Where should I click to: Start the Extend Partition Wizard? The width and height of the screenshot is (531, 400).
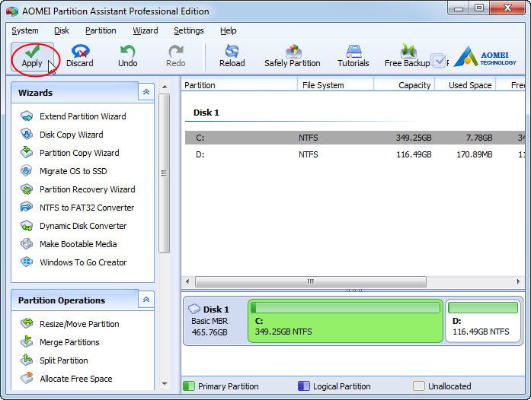tap(82, 116)
